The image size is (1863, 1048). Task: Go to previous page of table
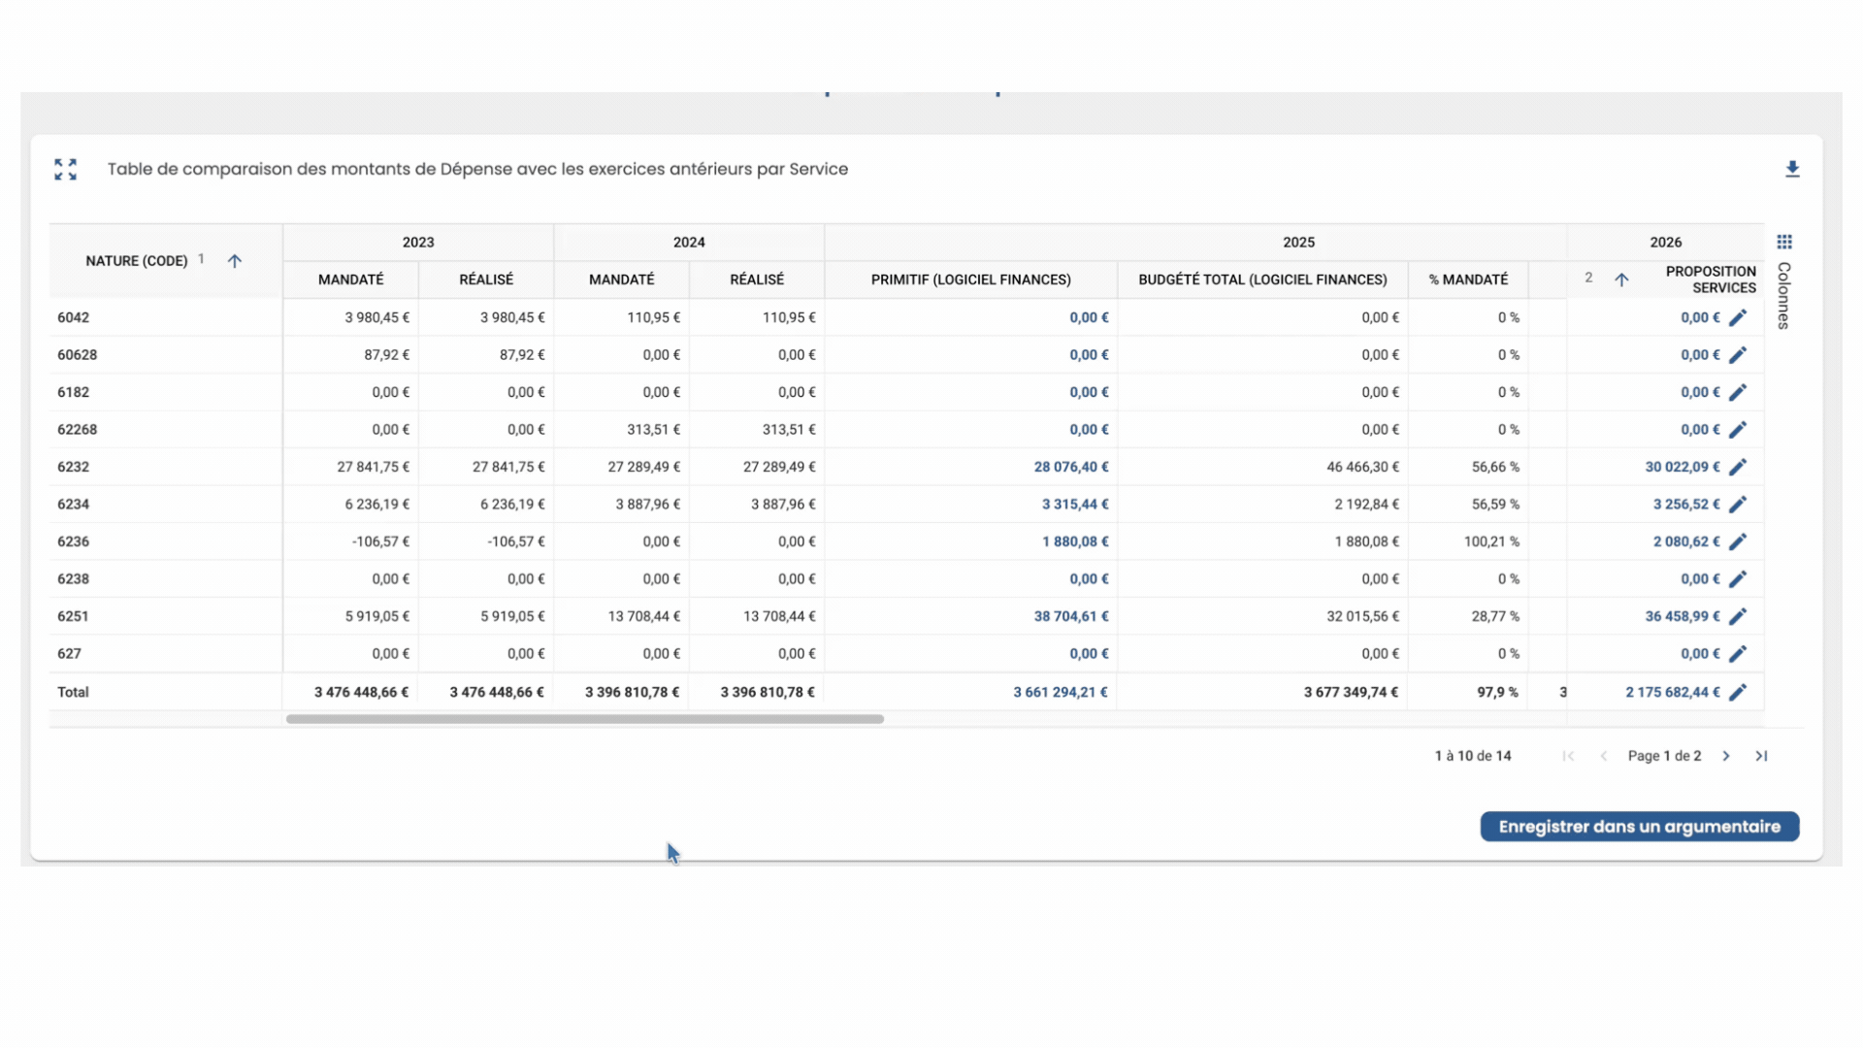pos(1604,756)
